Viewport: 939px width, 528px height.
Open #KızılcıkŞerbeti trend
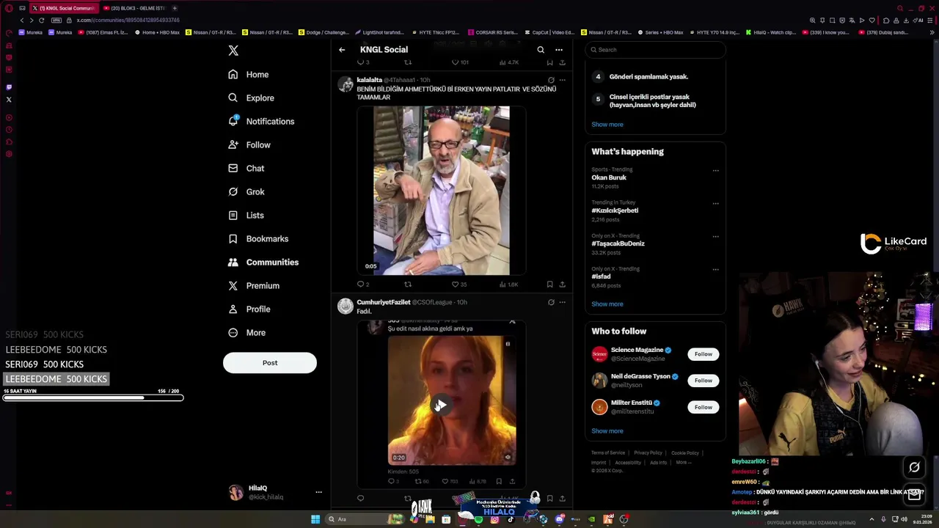(x=615, y=210)
